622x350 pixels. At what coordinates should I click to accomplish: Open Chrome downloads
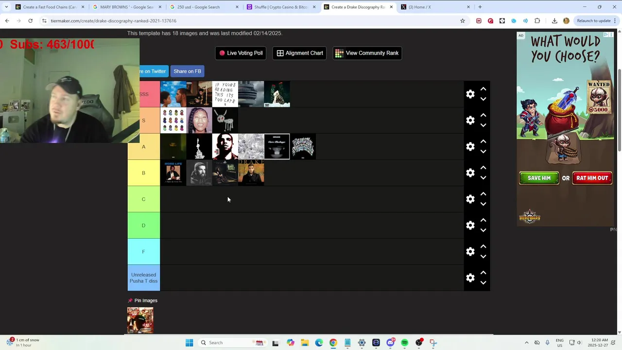click(554, 20)
